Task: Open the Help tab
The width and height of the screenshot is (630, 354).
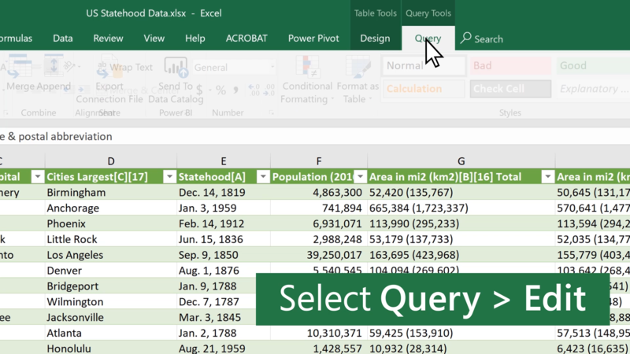Action: (x=195, y=38)
